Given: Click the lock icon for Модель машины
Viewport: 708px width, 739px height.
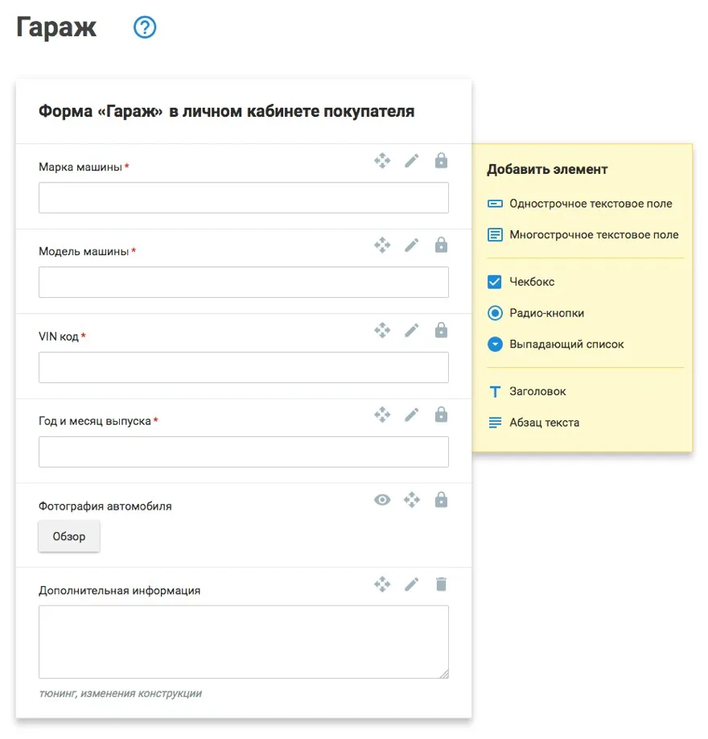Looking at the screenshot, I should 441,245.
